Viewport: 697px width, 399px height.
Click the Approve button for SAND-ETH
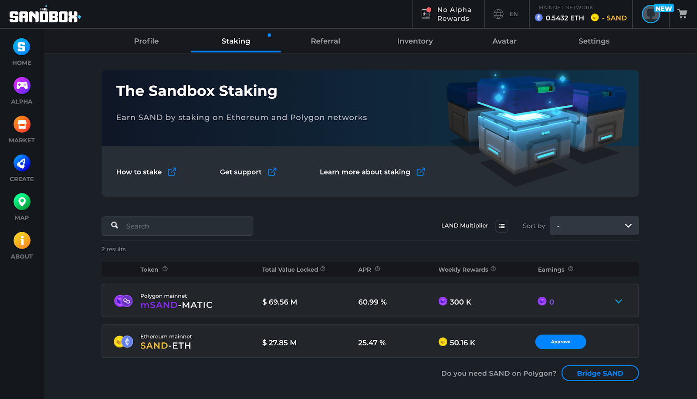pos(561,342)
